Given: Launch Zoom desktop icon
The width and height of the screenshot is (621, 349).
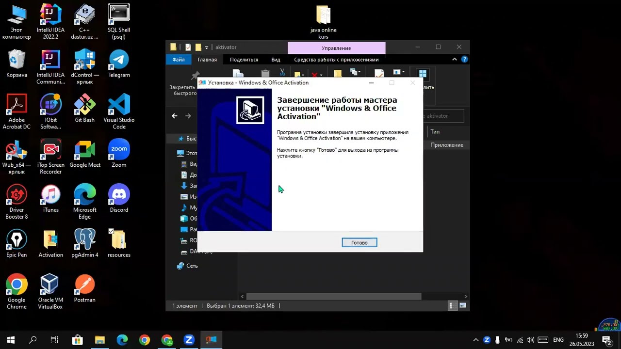Looking at the screenshot, I should tap(119, 154).
